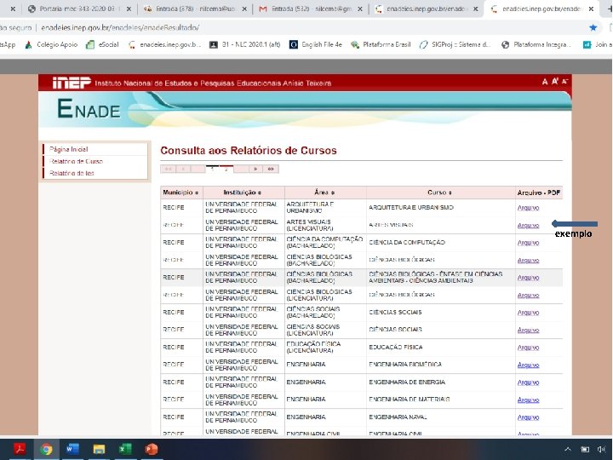Open Arquivo link for Engenharia de Materiais
Viewport: 613px width, 460px height.
528,400
